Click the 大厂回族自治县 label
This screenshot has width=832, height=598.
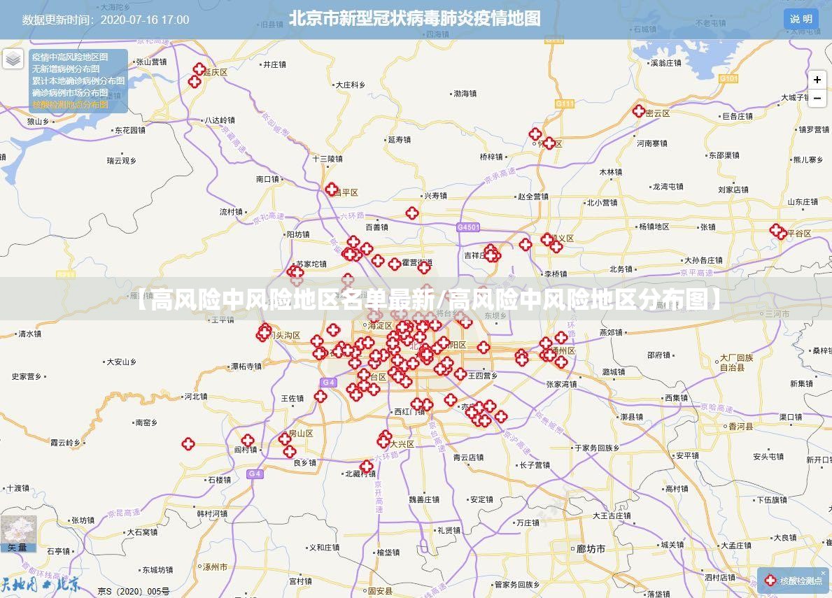pyautogui.click(x=737, y=362)
